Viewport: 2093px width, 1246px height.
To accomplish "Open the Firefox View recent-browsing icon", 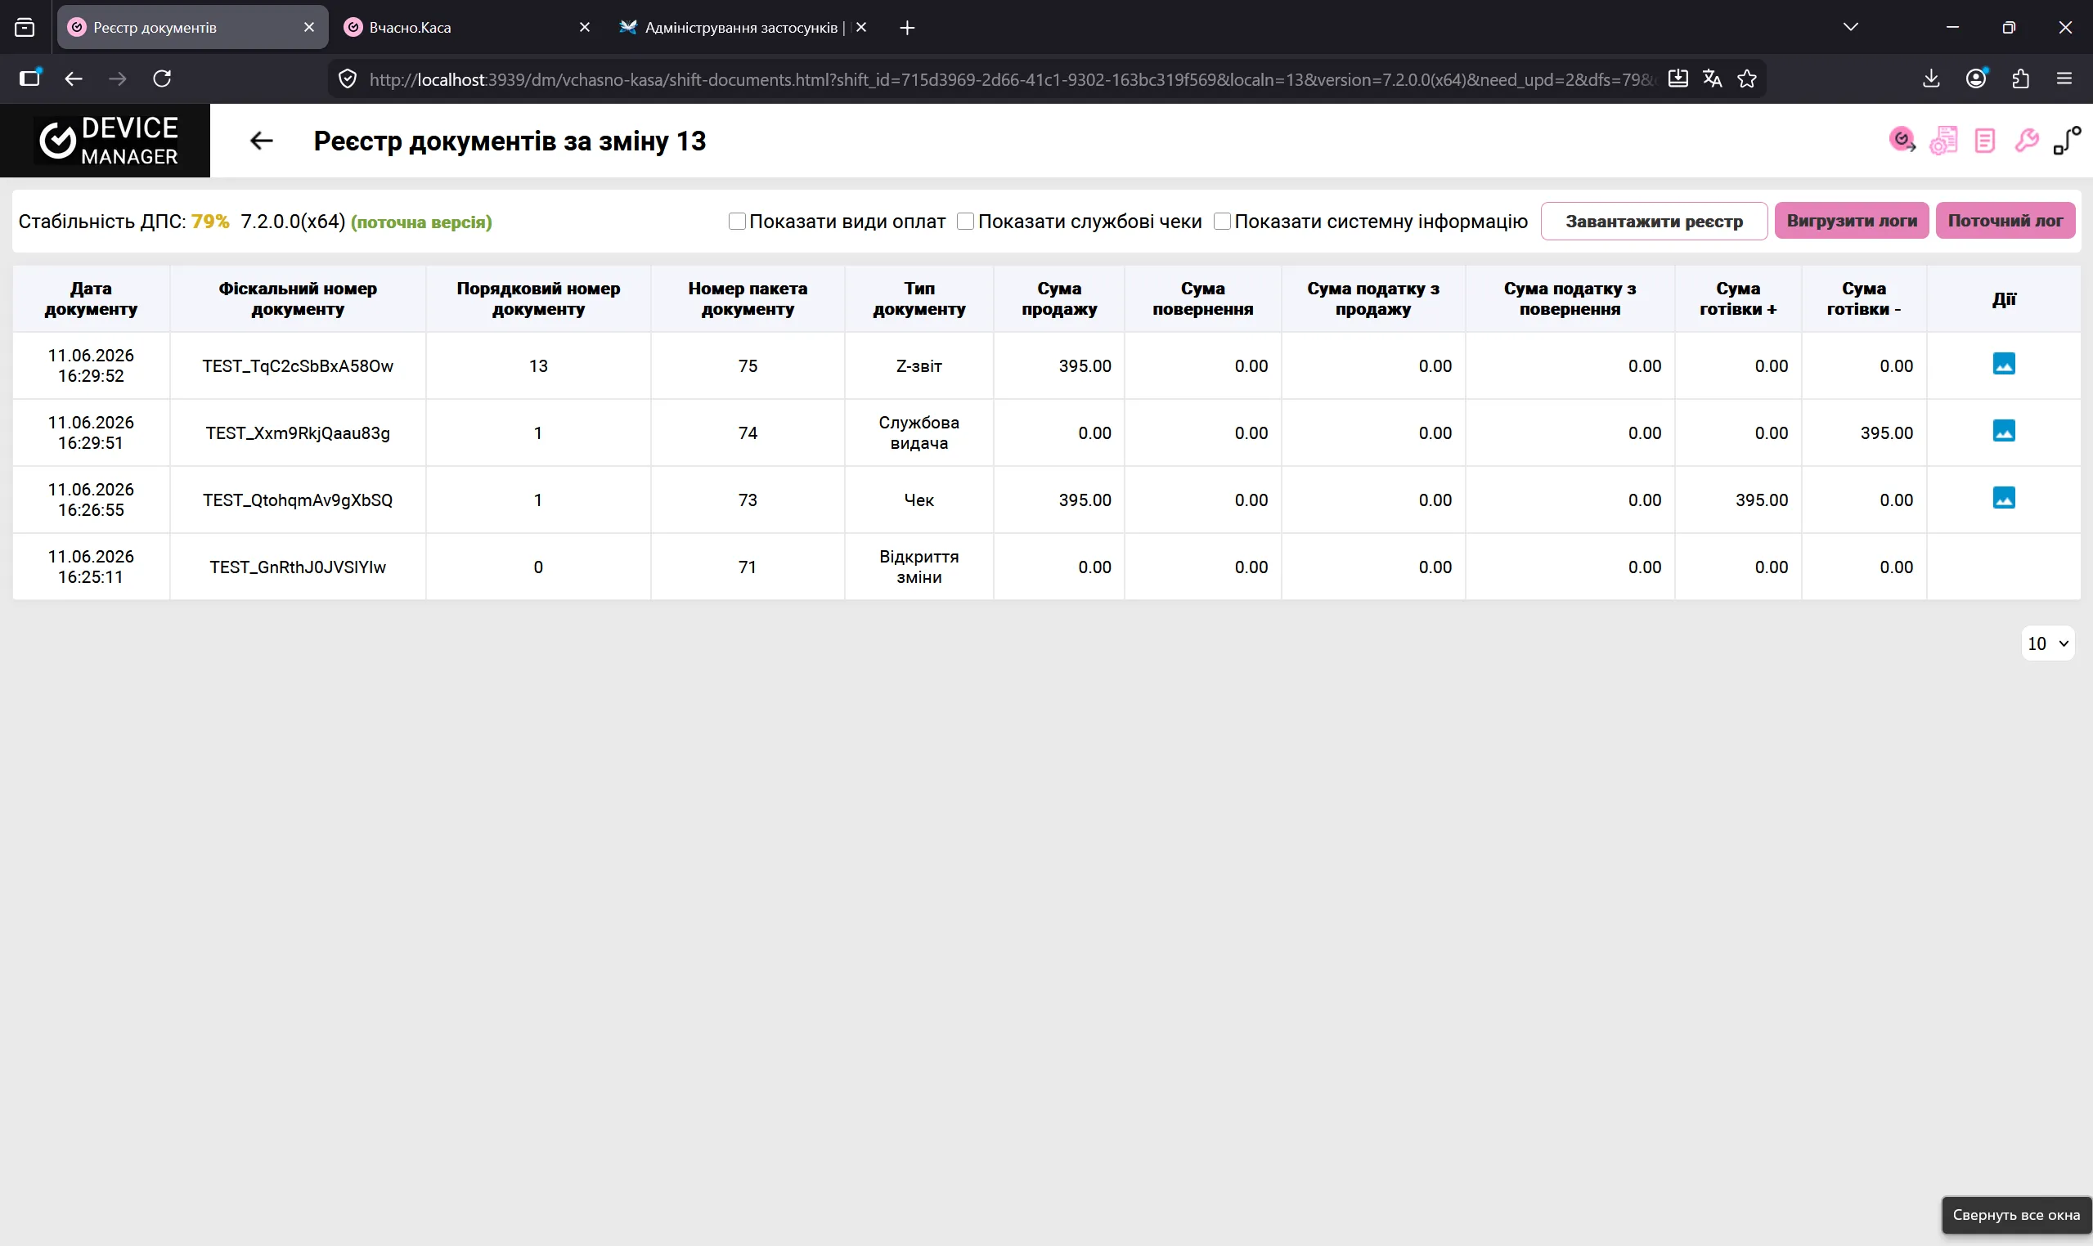I will (25, 28).
